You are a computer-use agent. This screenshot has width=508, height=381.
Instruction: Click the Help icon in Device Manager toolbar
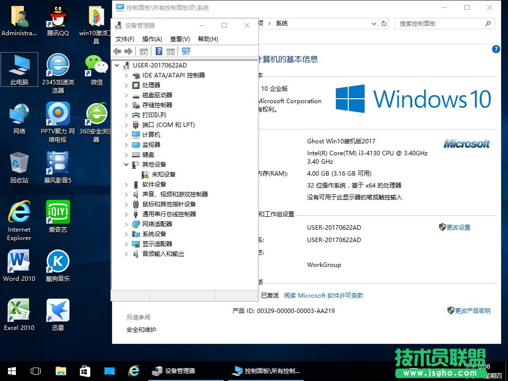pos(159,51)
